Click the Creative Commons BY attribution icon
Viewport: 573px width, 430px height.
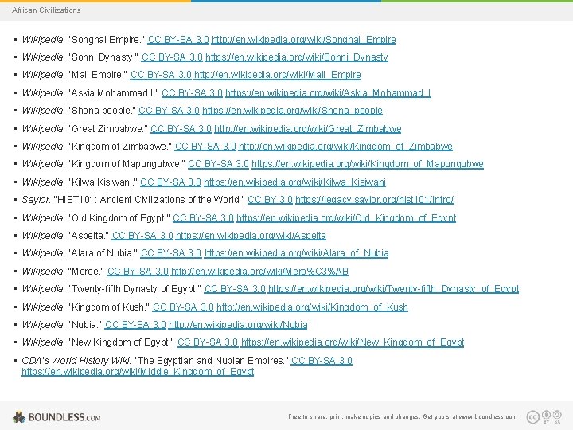click(546, 416)
